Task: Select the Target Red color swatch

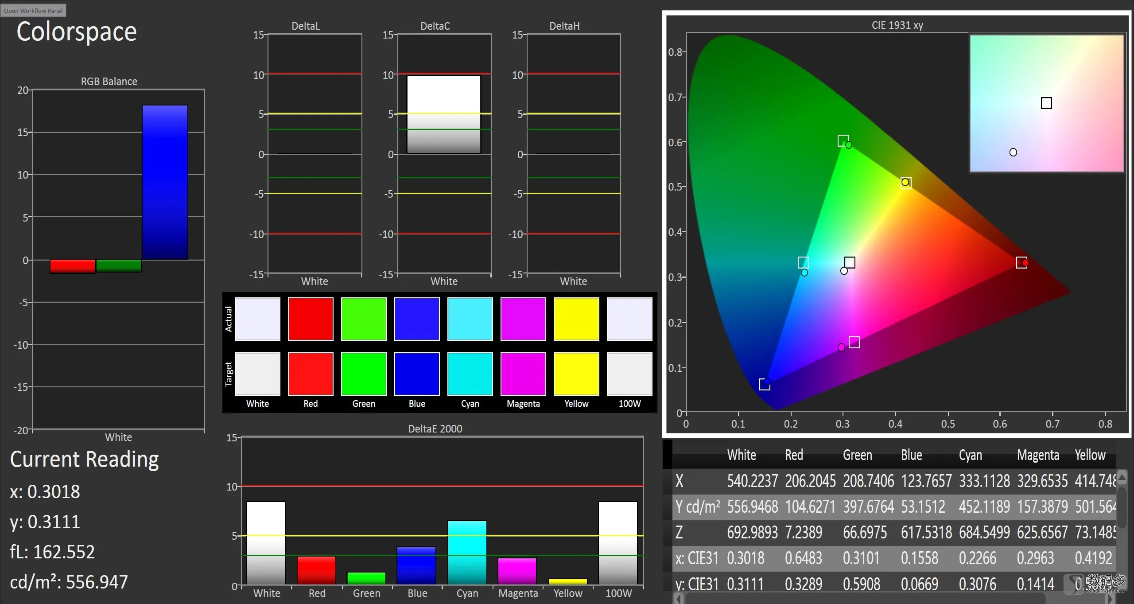Action: point(311,374)
